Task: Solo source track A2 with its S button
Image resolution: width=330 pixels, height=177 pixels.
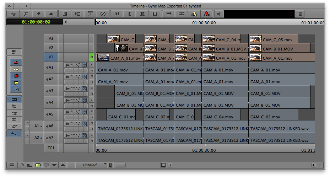Action: 27,135
